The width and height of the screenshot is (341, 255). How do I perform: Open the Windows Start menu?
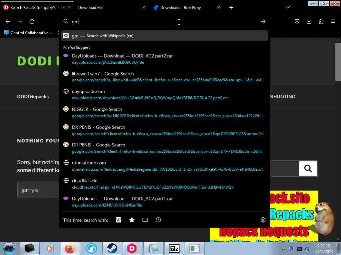pyautogui.click(x=9, y=248)
